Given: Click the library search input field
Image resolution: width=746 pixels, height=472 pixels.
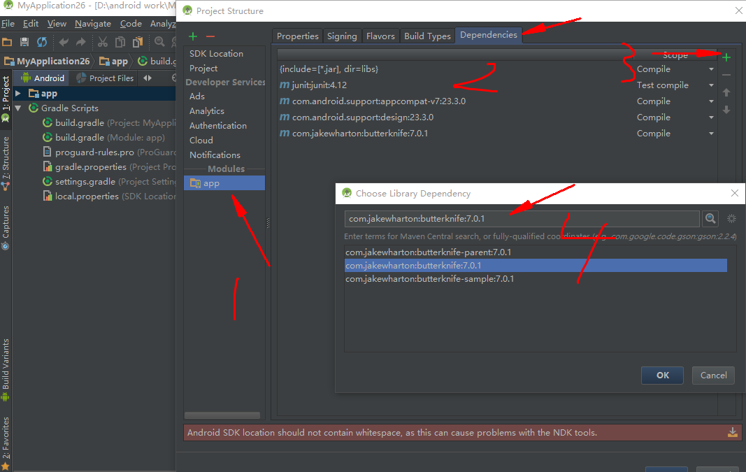Looking at the screenshot, I should [522, 219].
